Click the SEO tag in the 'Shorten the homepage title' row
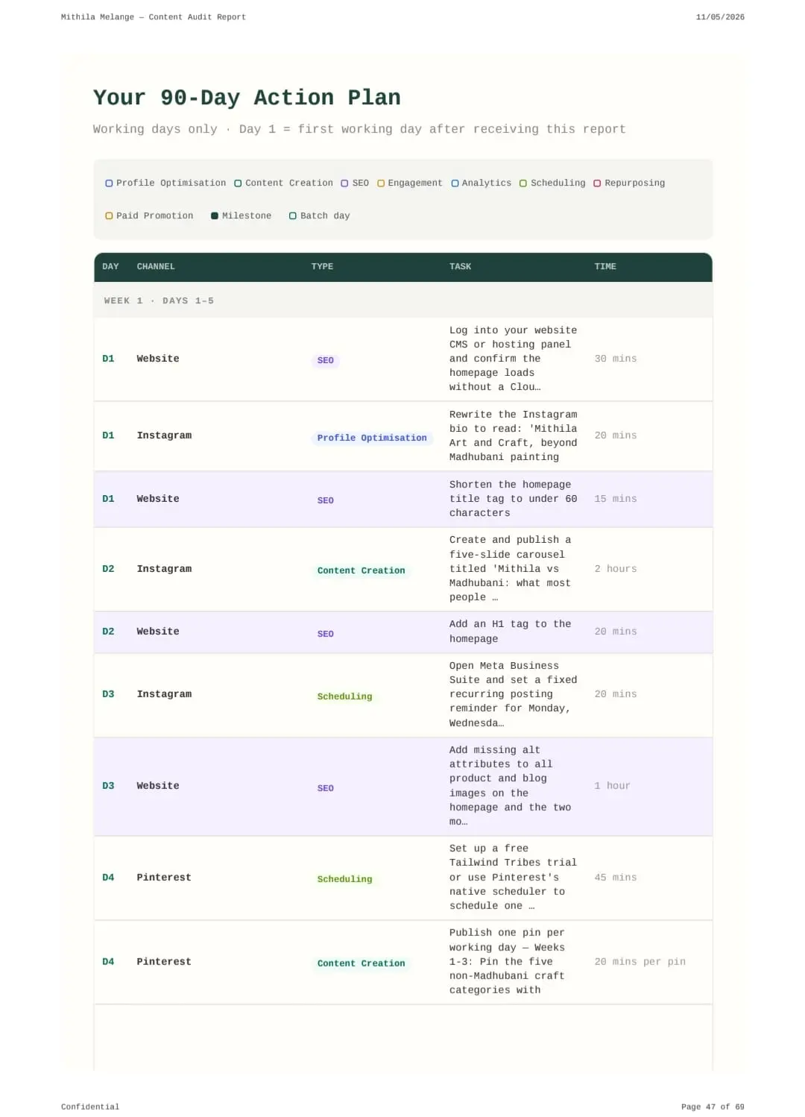 coord(326,501)
